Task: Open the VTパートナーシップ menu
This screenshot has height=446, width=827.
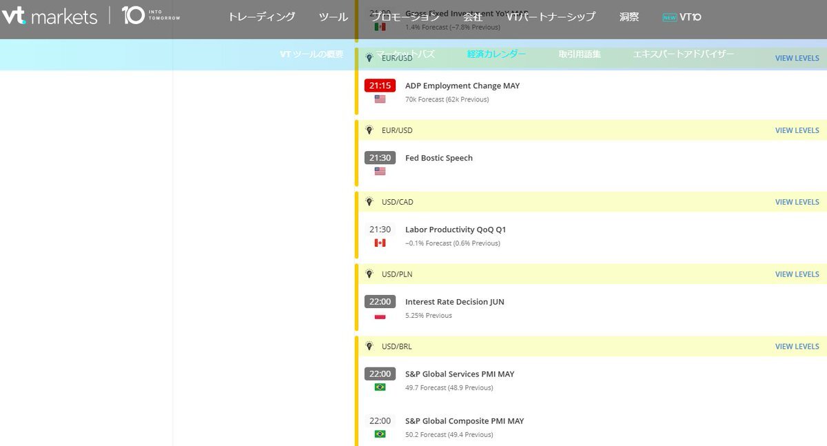Action: [551, 17]
